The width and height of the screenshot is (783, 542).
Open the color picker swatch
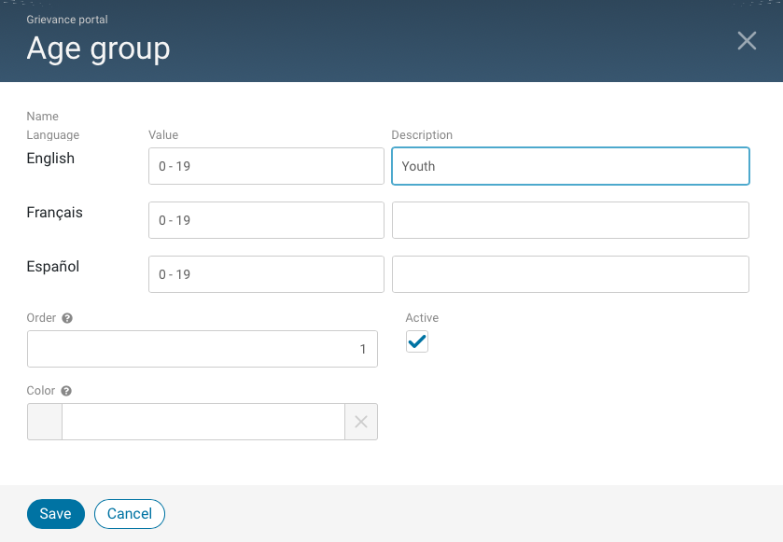click(43, 422)
